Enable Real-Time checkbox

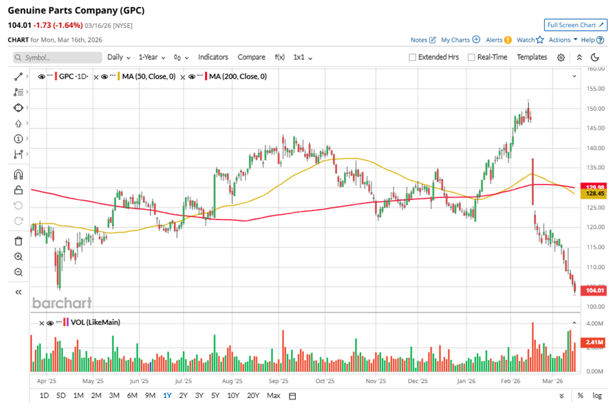coord(471,57)
